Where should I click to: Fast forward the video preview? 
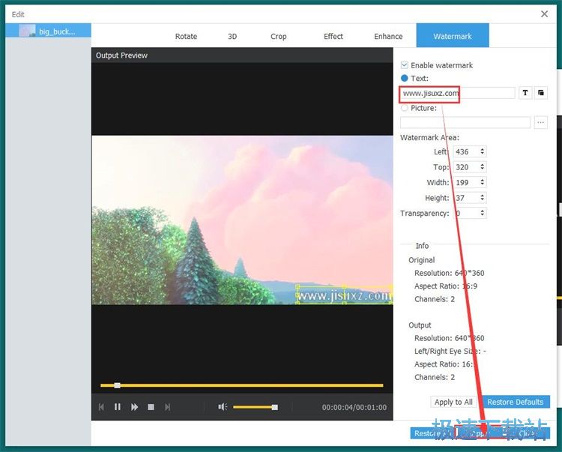134,407
